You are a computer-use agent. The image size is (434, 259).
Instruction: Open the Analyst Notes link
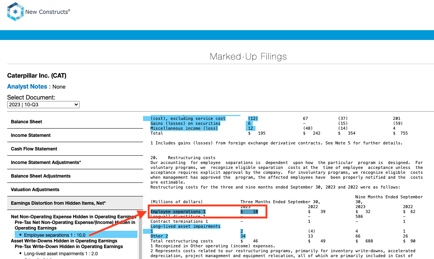point(27,86)
